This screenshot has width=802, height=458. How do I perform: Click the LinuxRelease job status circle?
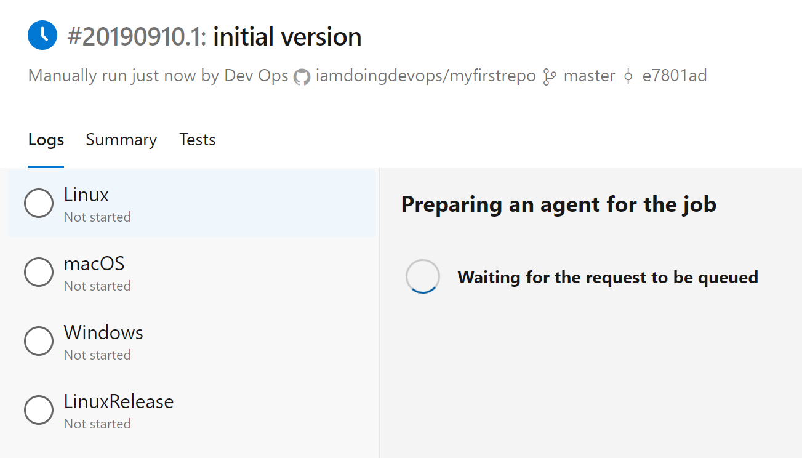pyautogui.click(x=39, y=410)
